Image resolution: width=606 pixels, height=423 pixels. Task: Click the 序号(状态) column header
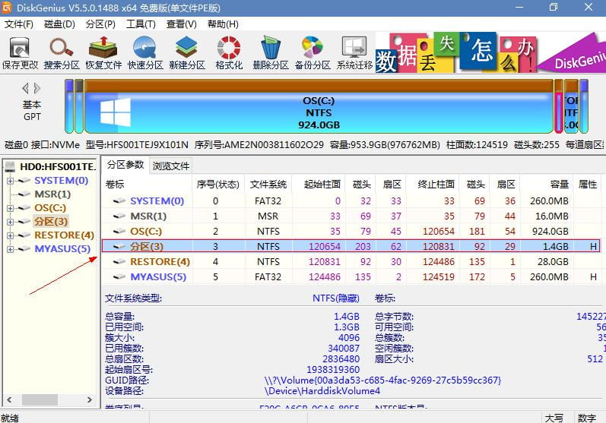[x=218, y=185]
